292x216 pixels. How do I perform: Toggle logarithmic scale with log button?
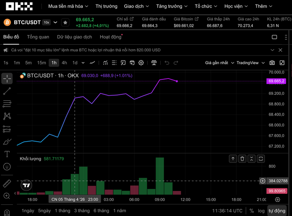coord(261,211)
